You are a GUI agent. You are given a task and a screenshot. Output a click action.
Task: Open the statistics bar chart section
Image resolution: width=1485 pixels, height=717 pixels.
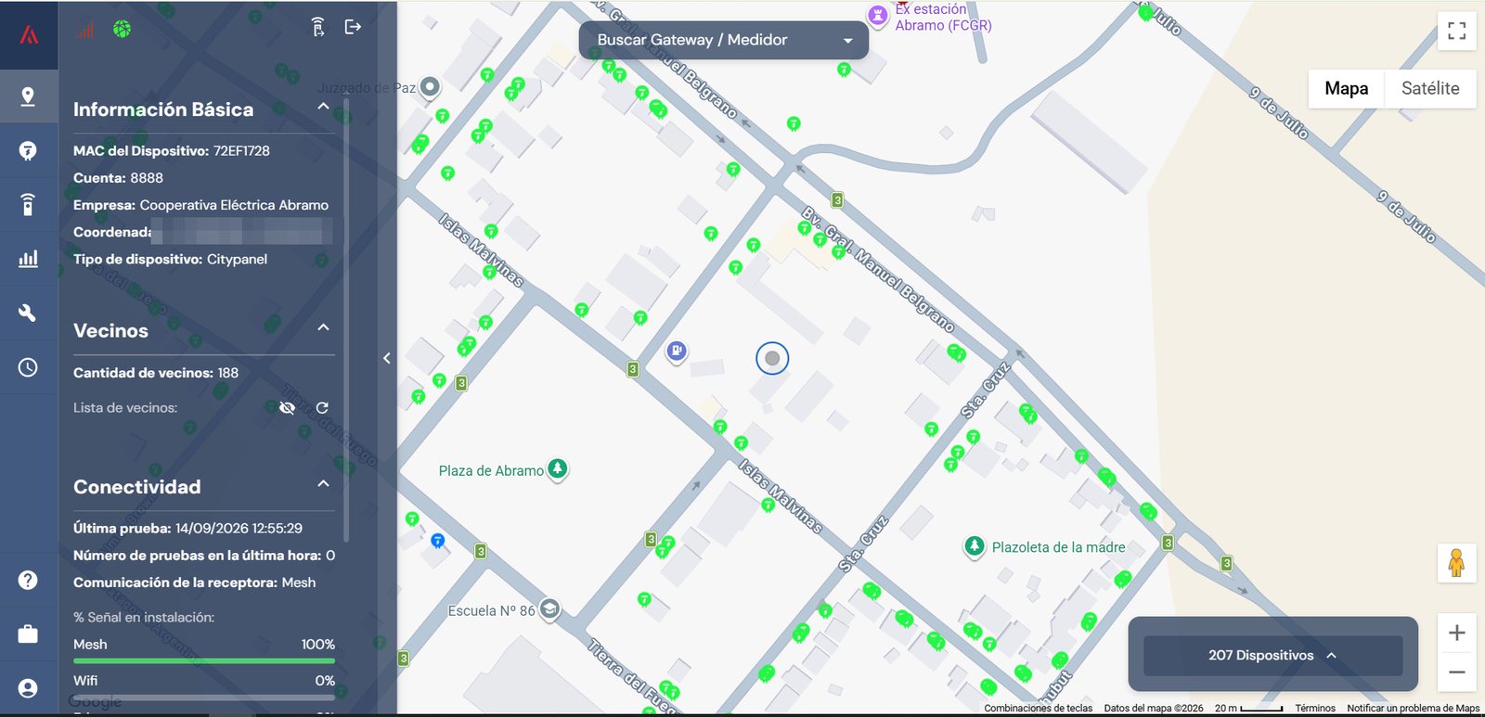tap(28, 259)
